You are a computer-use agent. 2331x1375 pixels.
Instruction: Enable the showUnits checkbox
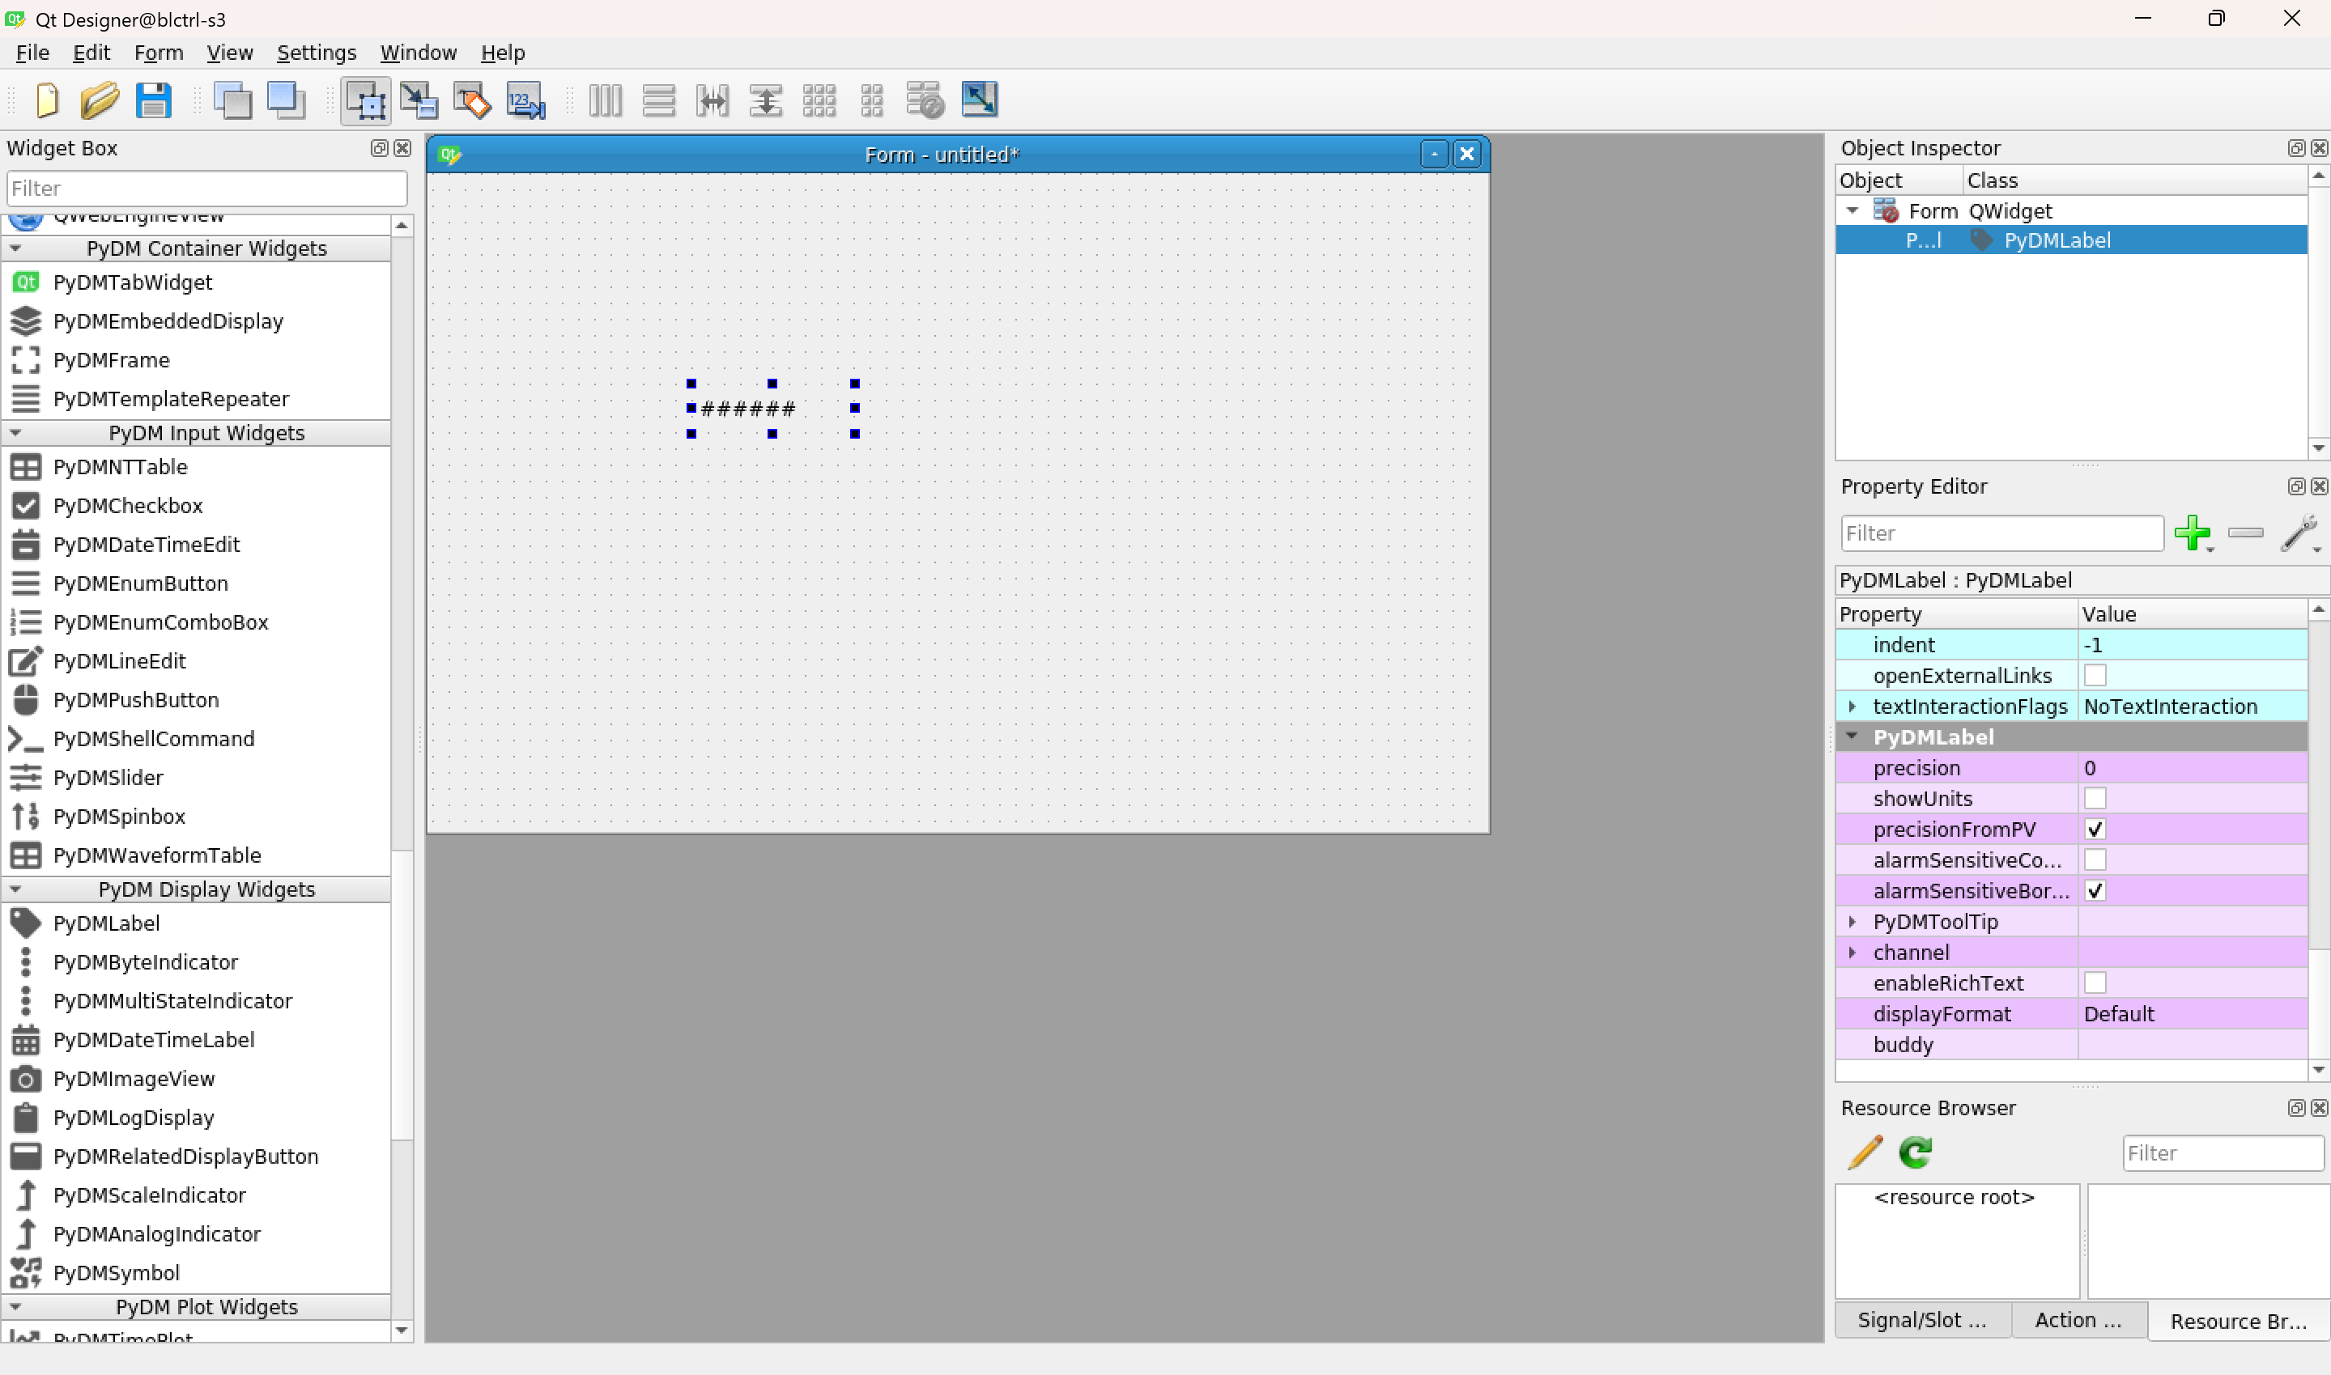point(2095,799)
